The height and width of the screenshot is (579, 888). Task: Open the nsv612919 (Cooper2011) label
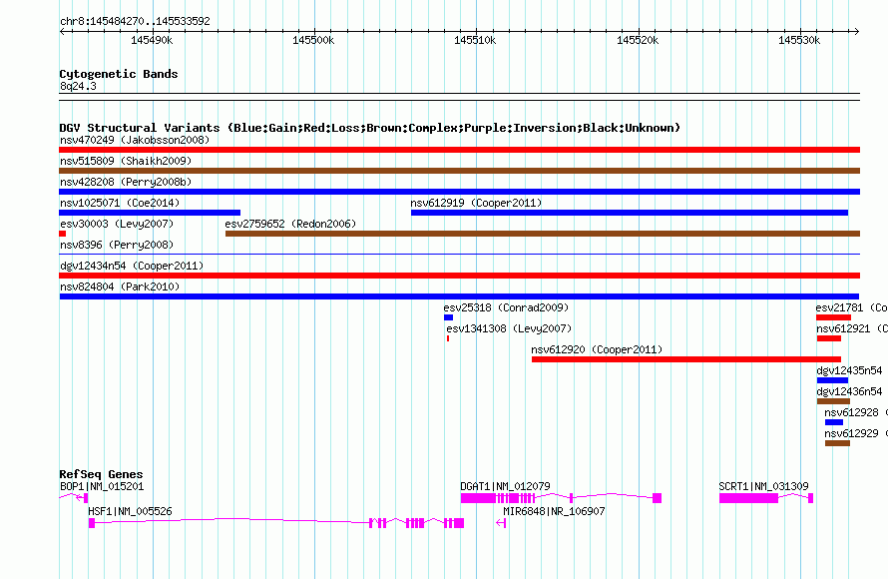[476, 203]
